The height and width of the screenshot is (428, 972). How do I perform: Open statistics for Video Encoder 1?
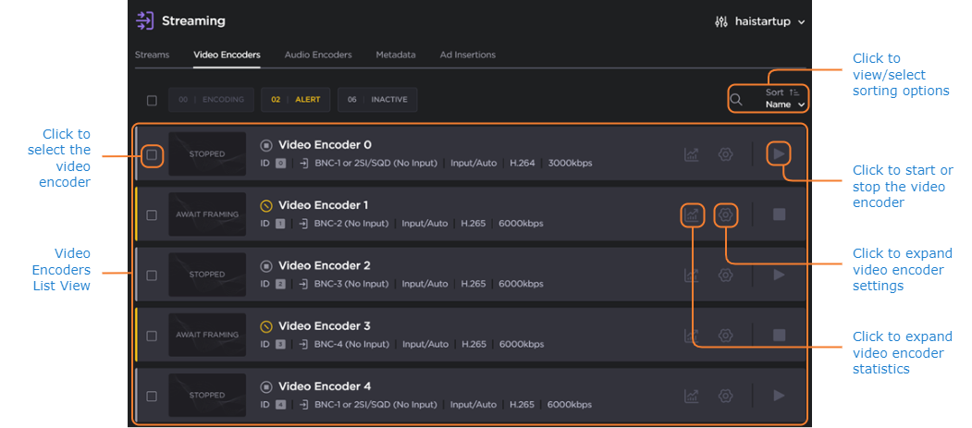[692, 215]
